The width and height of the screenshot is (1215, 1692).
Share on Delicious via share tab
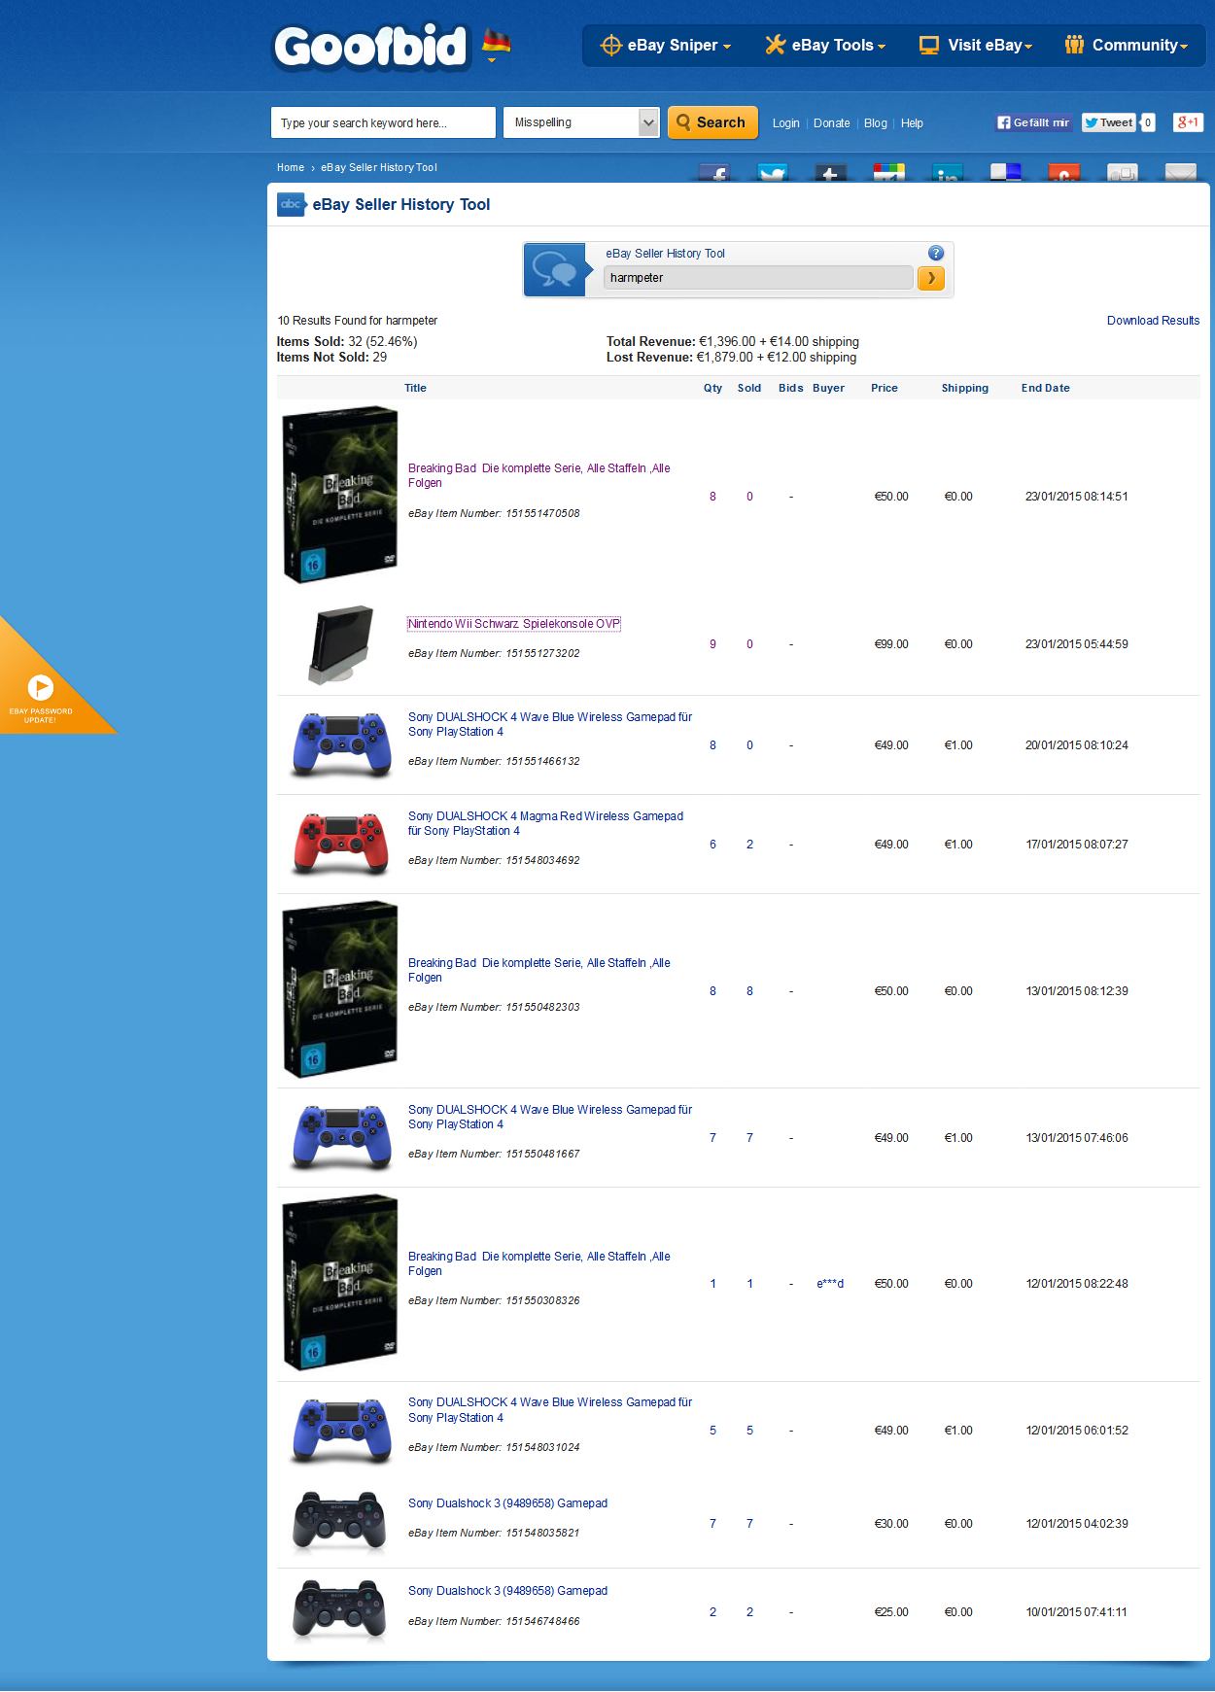click(x=1005, y=173)
